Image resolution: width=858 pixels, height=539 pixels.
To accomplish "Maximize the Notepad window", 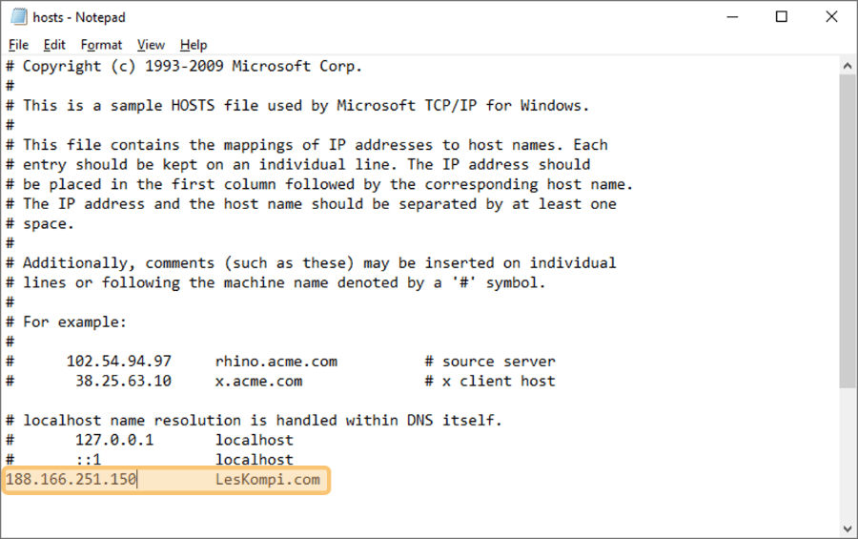I will click(782, 17).
